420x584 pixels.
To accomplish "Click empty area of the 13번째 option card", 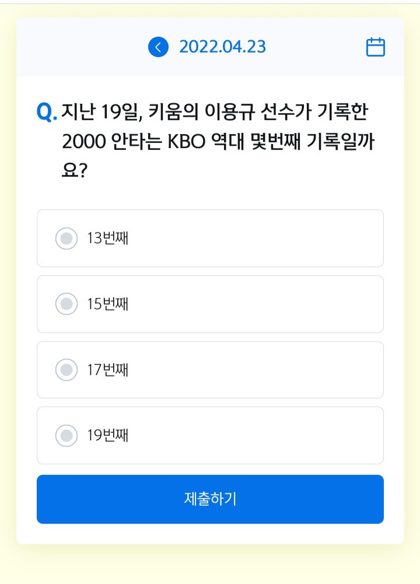I will click(257, 239).
